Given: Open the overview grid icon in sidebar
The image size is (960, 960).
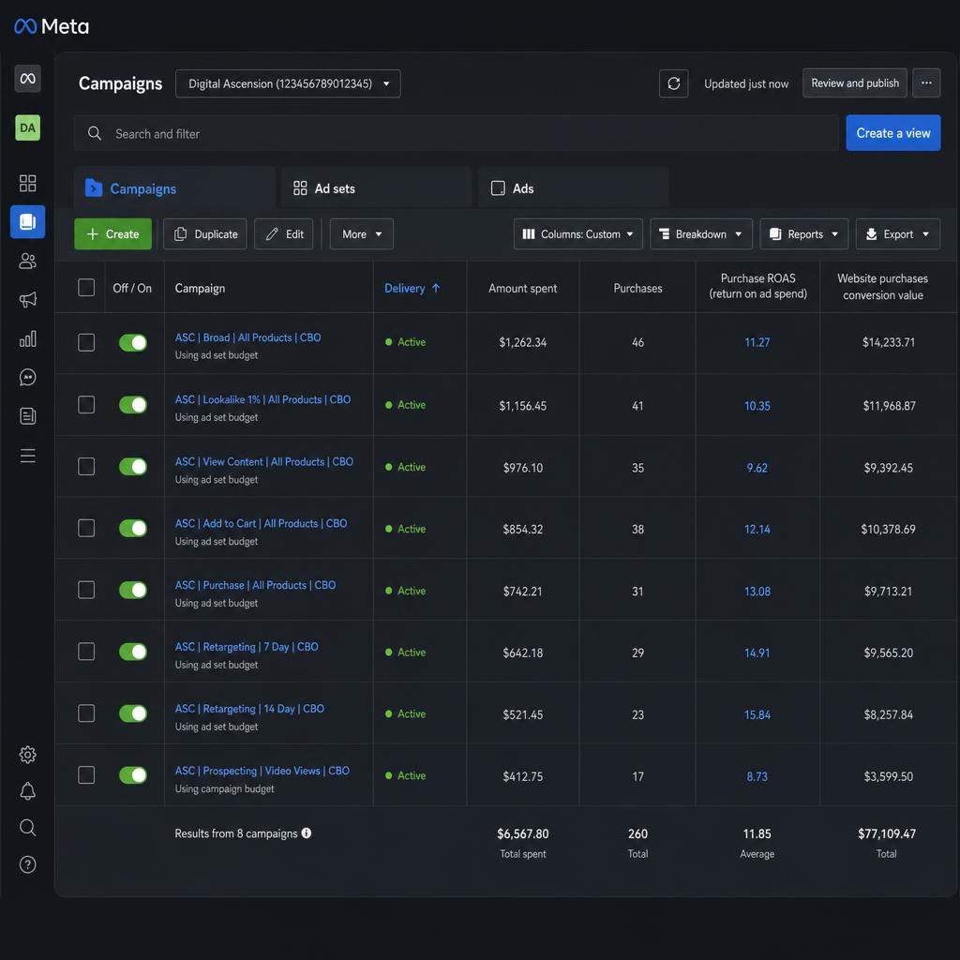Looking at the screenshot, I should 27,183.
